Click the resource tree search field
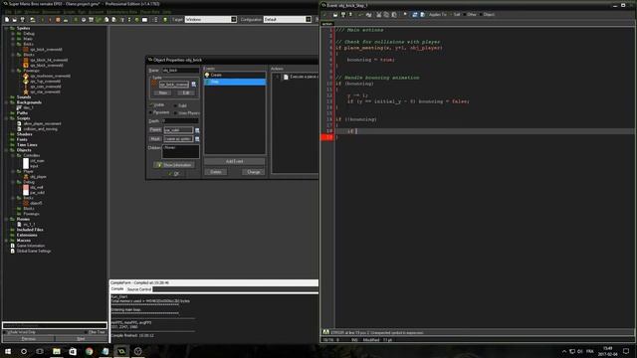The image size is (637, 358). pos(55,325)
